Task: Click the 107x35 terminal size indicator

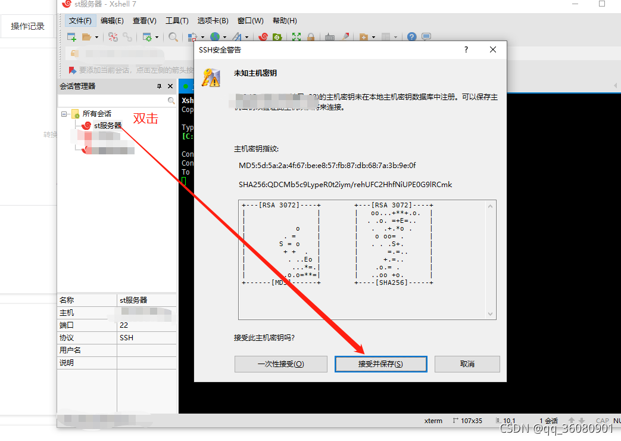Action: pos(468,421)
